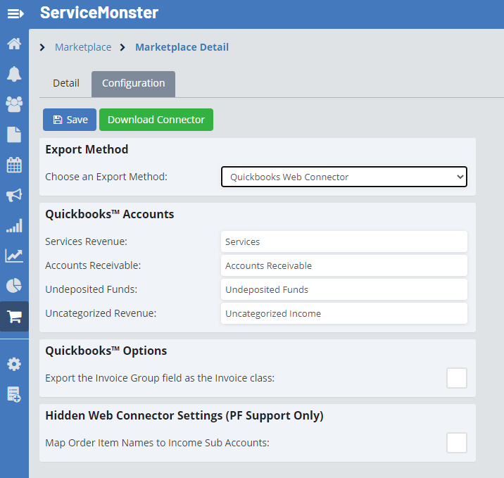Check Map Order Item Names to Sub Accounts
The image size is (504, 478).
(x=457, y=443)
